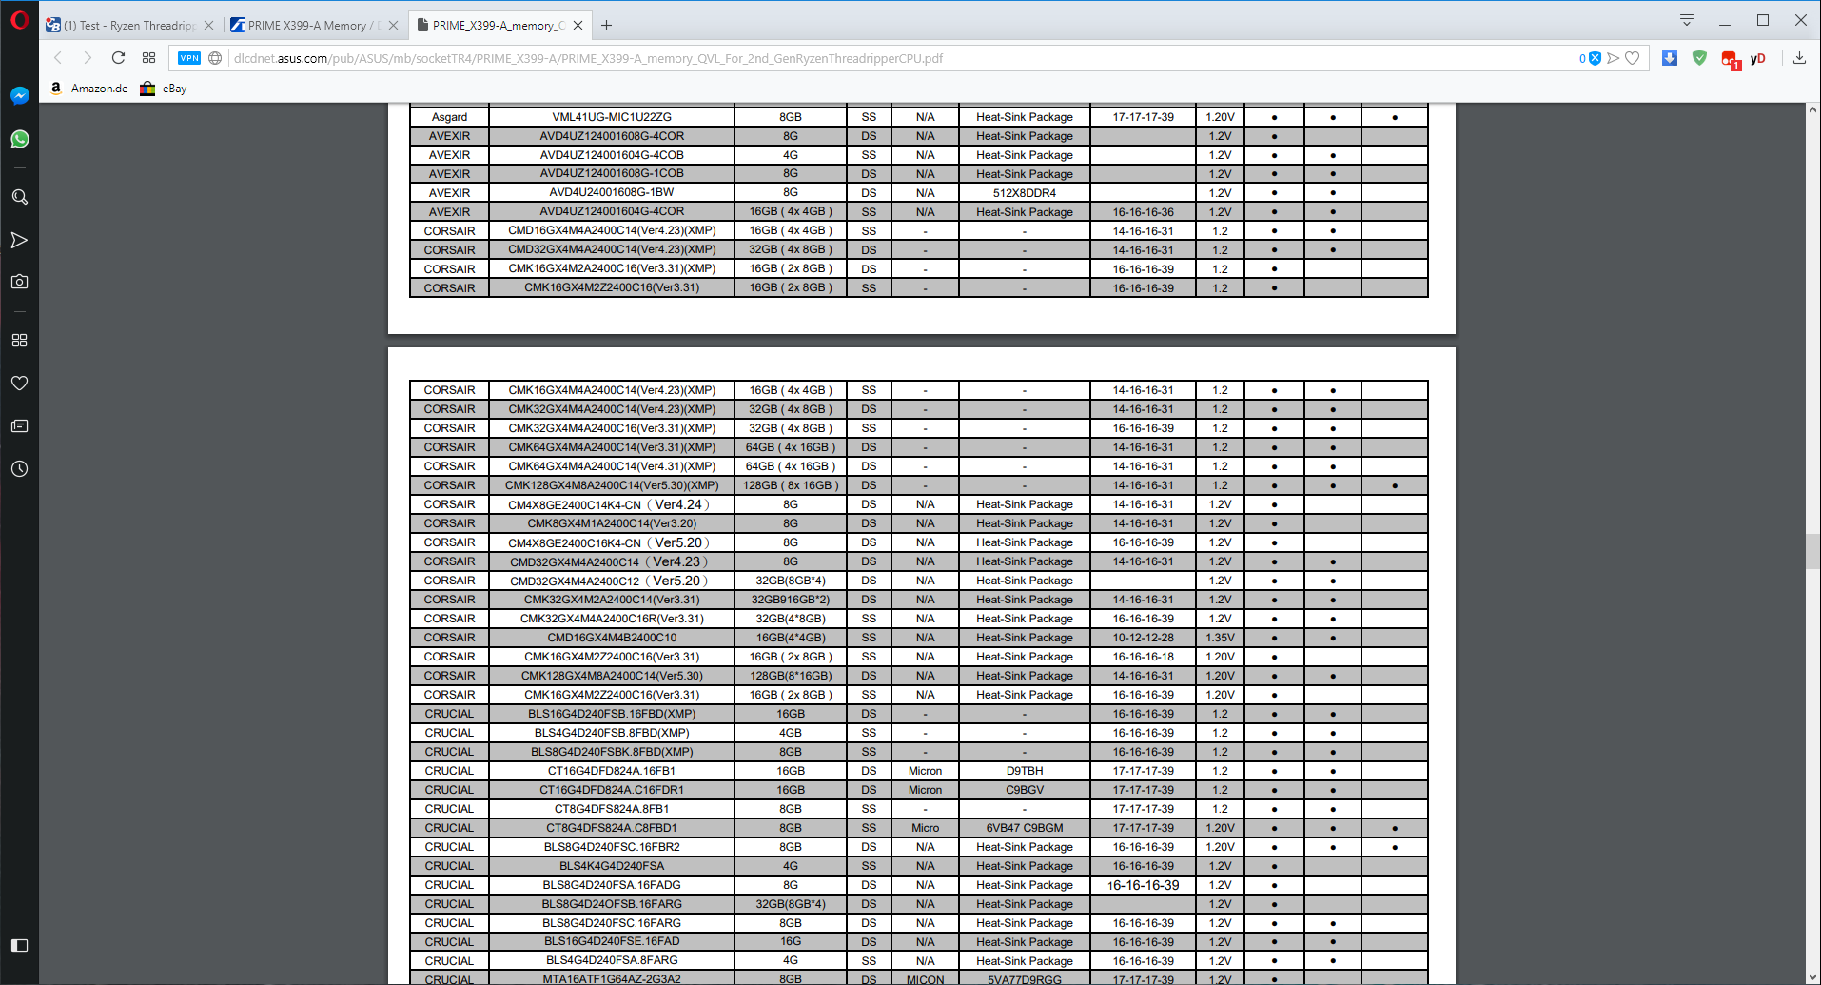Toggle the sidebar panel button at the bottom
Image resolution: width=1821 pixels, height=985 pixels.
(19, 945)
